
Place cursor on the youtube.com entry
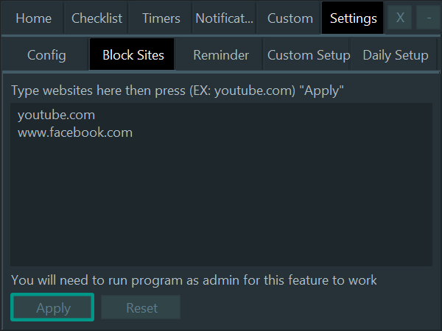pyautogui.click(x=57, y=115)
